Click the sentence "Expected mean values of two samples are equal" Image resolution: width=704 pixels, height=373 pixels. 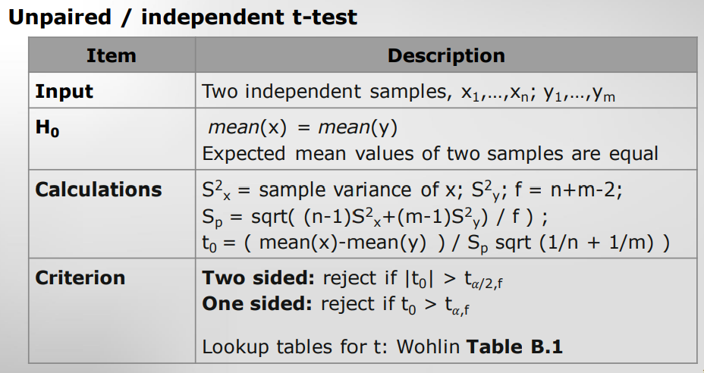pyautogui.click(x=430, y=153)
